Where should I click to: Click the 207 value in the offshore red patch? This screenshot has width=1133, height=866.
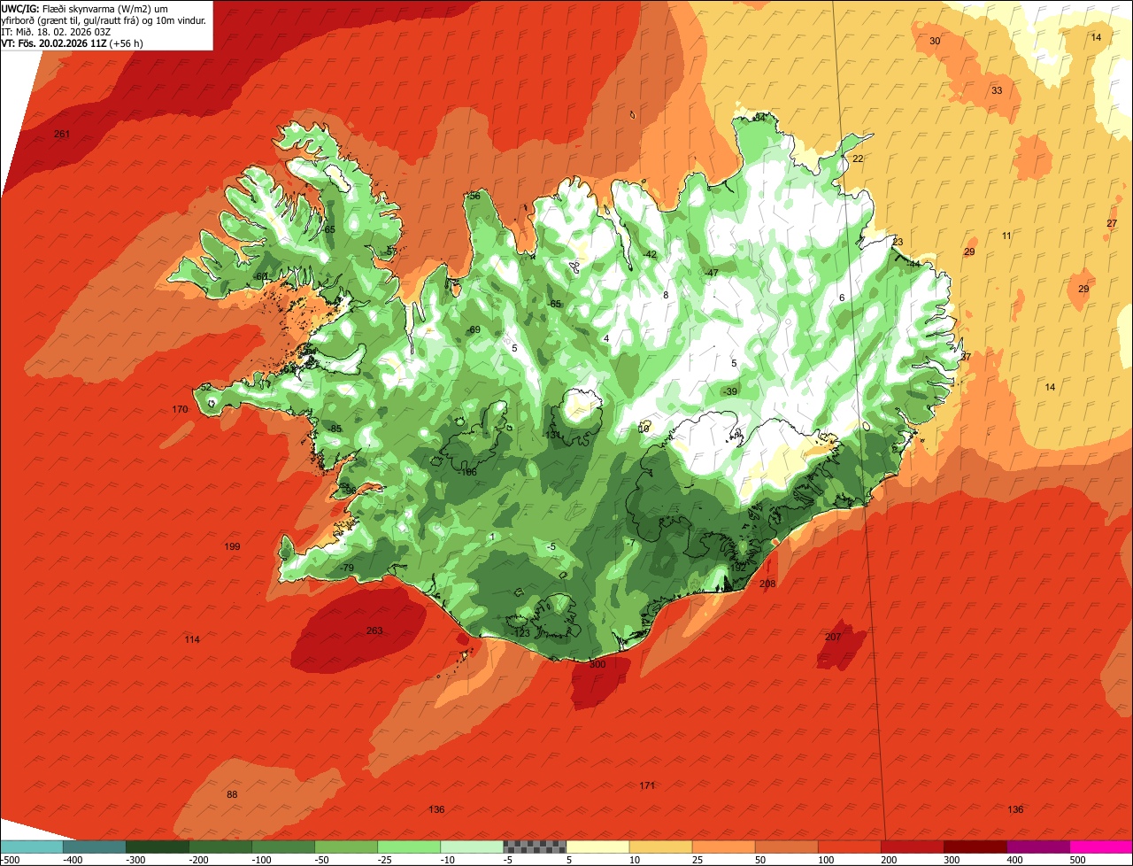pos(833,638)
